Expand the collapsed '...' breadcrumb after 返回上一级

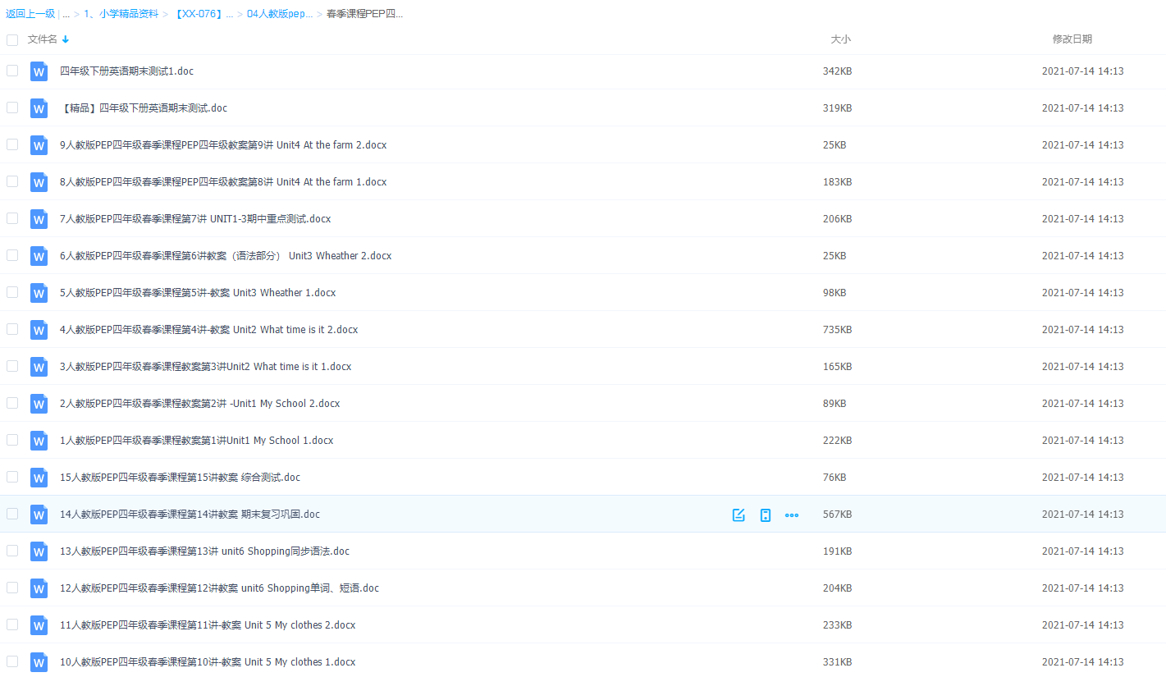[66, 14]
